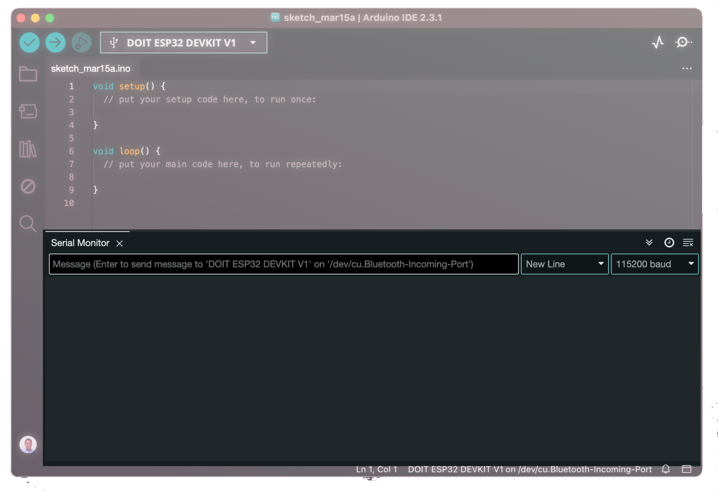Click the macOS yellow minimize window button

tap(35, 18)
